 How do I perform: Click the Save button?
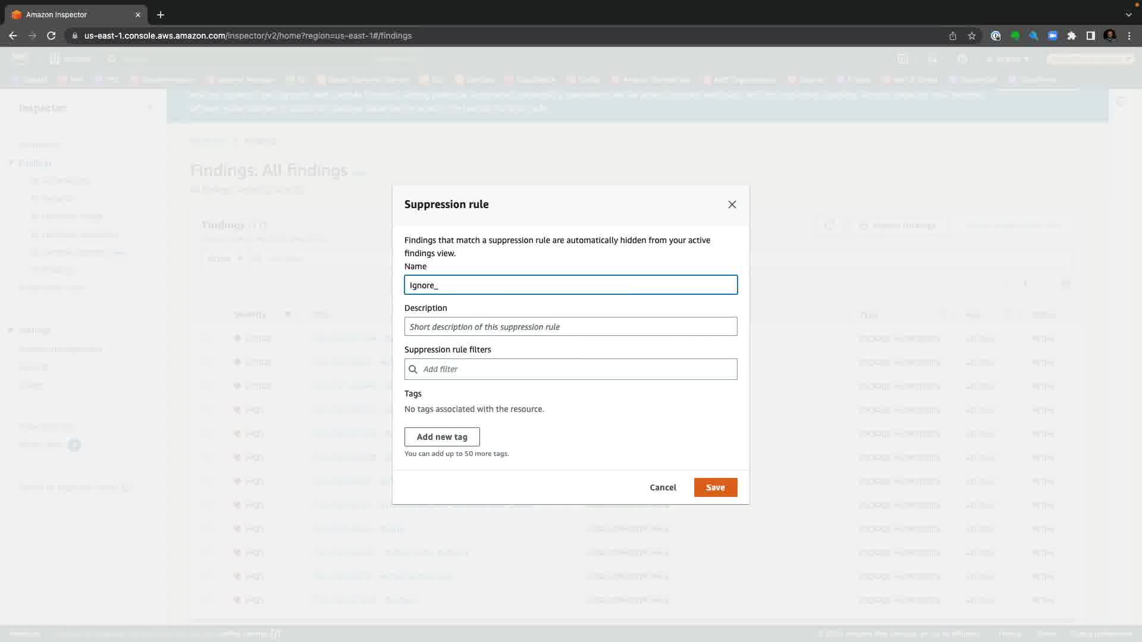715,487
